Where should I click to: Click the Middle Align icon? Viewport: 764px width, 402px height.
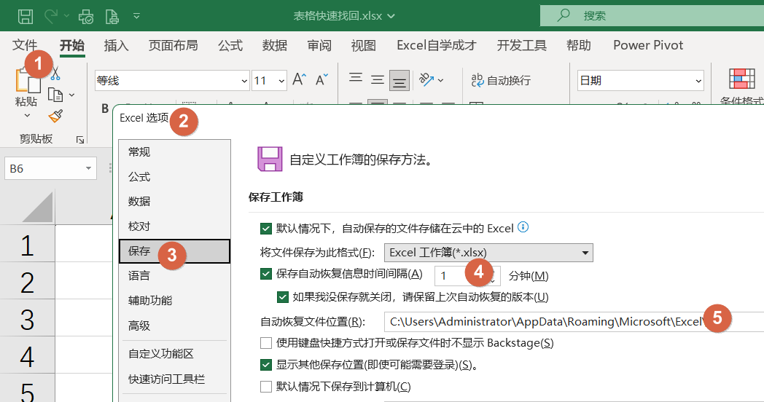pyautogui.click(x=377, y=79)
